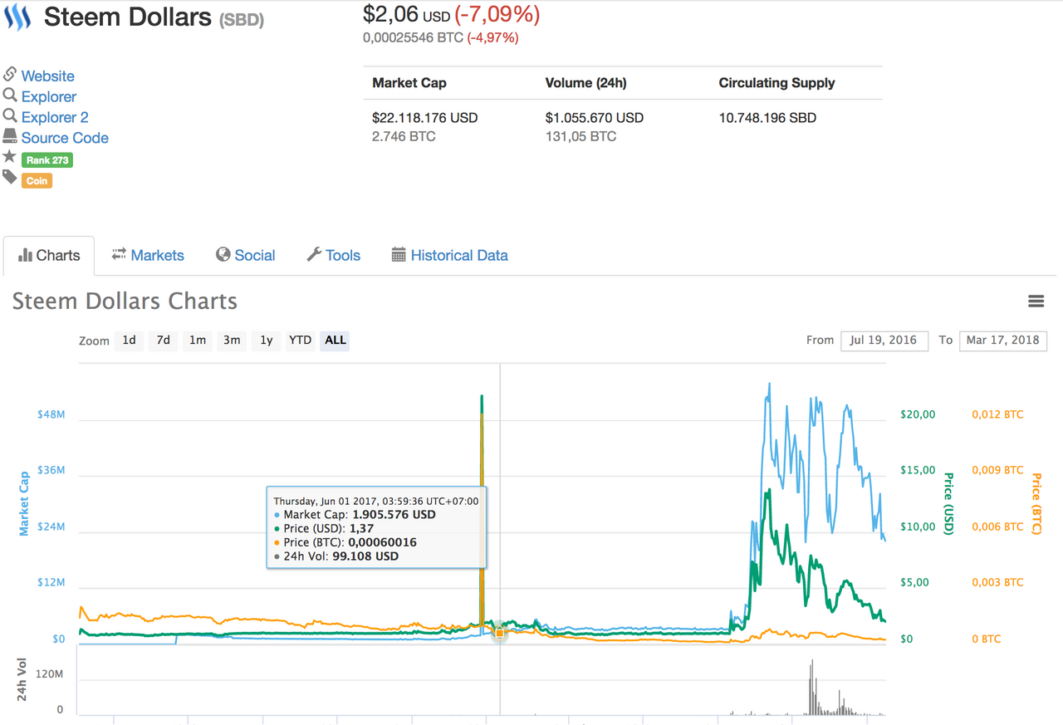
Task: Click the tag icon beside Coin
Action: coord(10,177)
